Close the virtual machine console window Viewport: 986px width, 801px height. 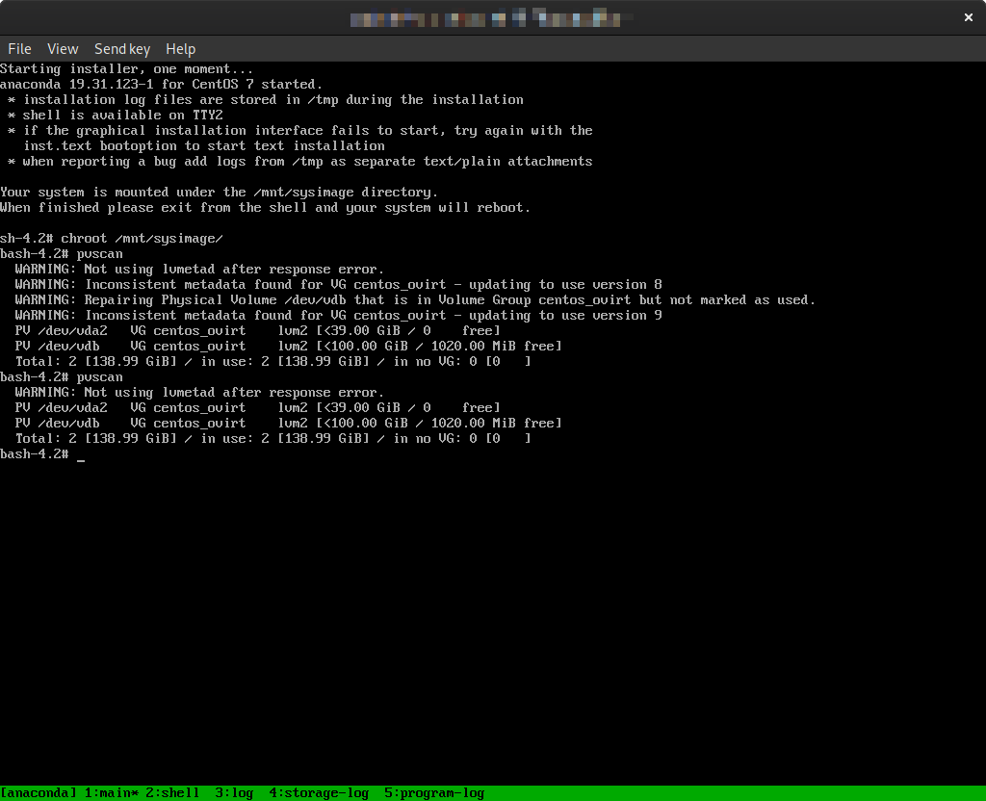tap(969, 17)
